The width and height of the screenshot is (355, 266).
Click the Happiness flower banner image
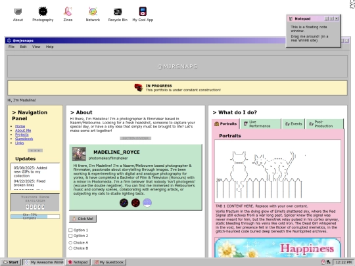277,248
